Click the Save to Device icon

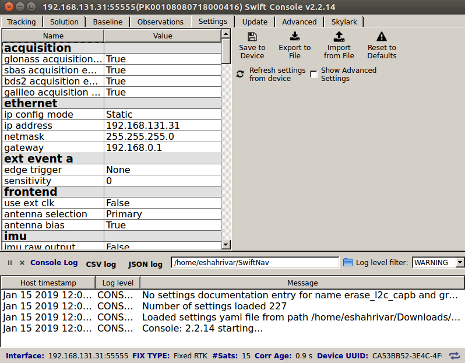pos(252,37)
